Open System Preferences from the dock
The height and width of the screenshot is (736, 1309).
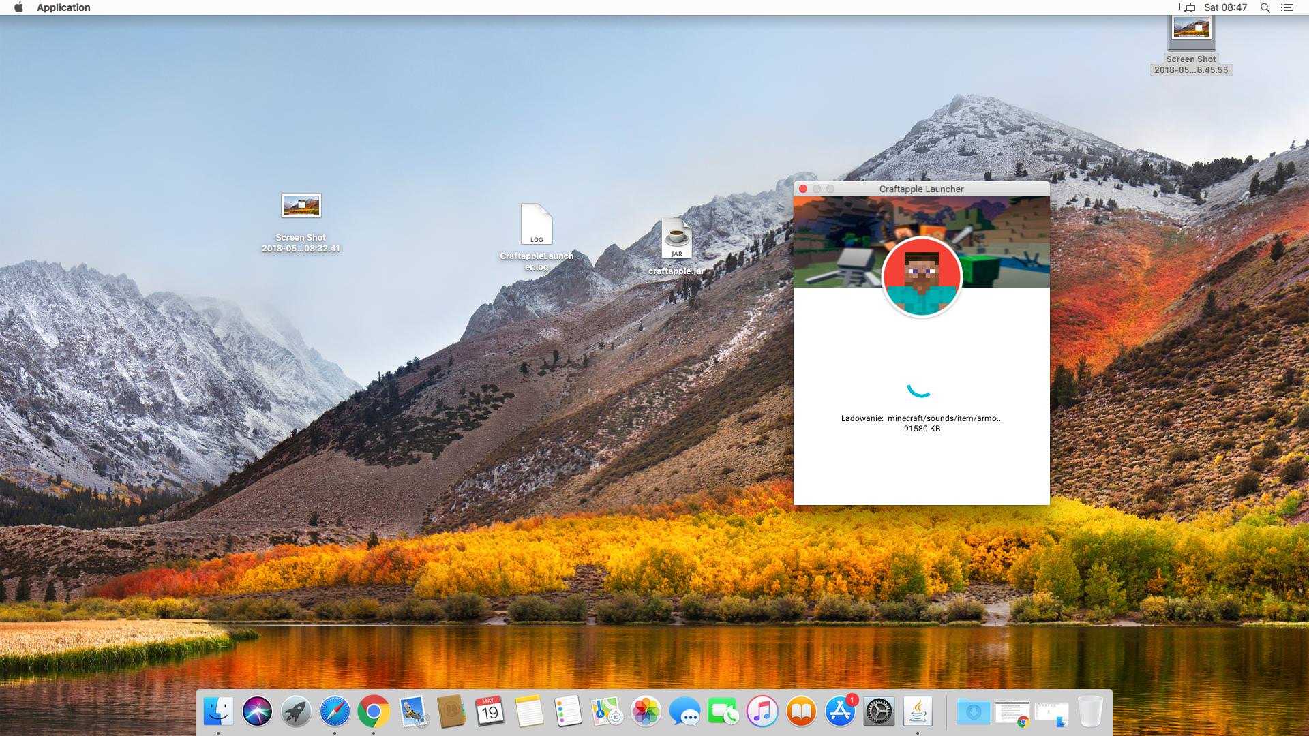pyautogui.click(x=879, y=712)
